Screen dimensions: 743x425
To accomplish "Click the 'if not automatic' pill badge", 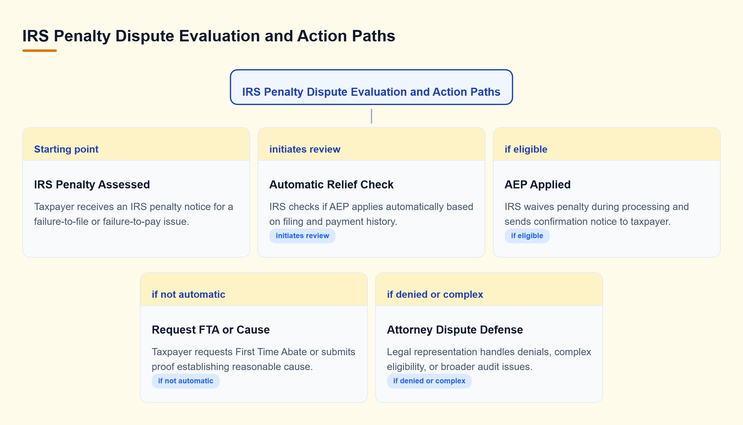I will point(185,381).
